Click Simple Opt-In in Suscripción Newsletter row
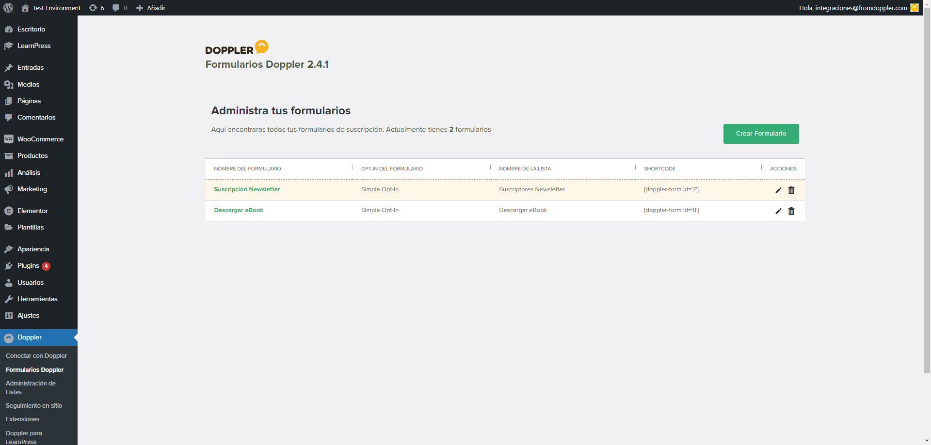 (x=380, y=189)
